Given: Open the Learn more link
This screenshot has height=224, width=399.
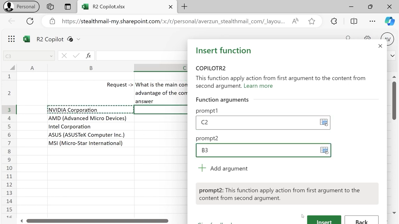Looking at the screenshot, I should [x=258, y=86].
